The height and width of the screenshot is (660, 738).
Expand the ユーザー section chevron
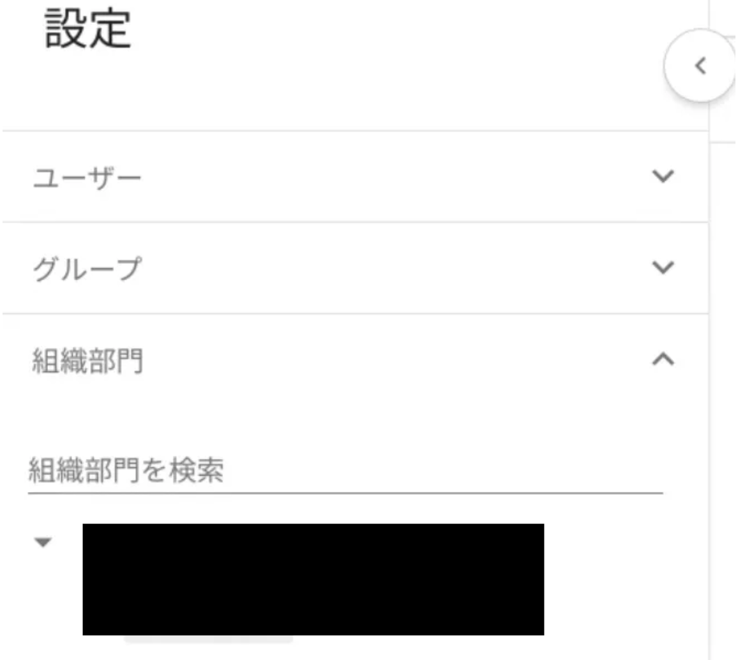663,176
